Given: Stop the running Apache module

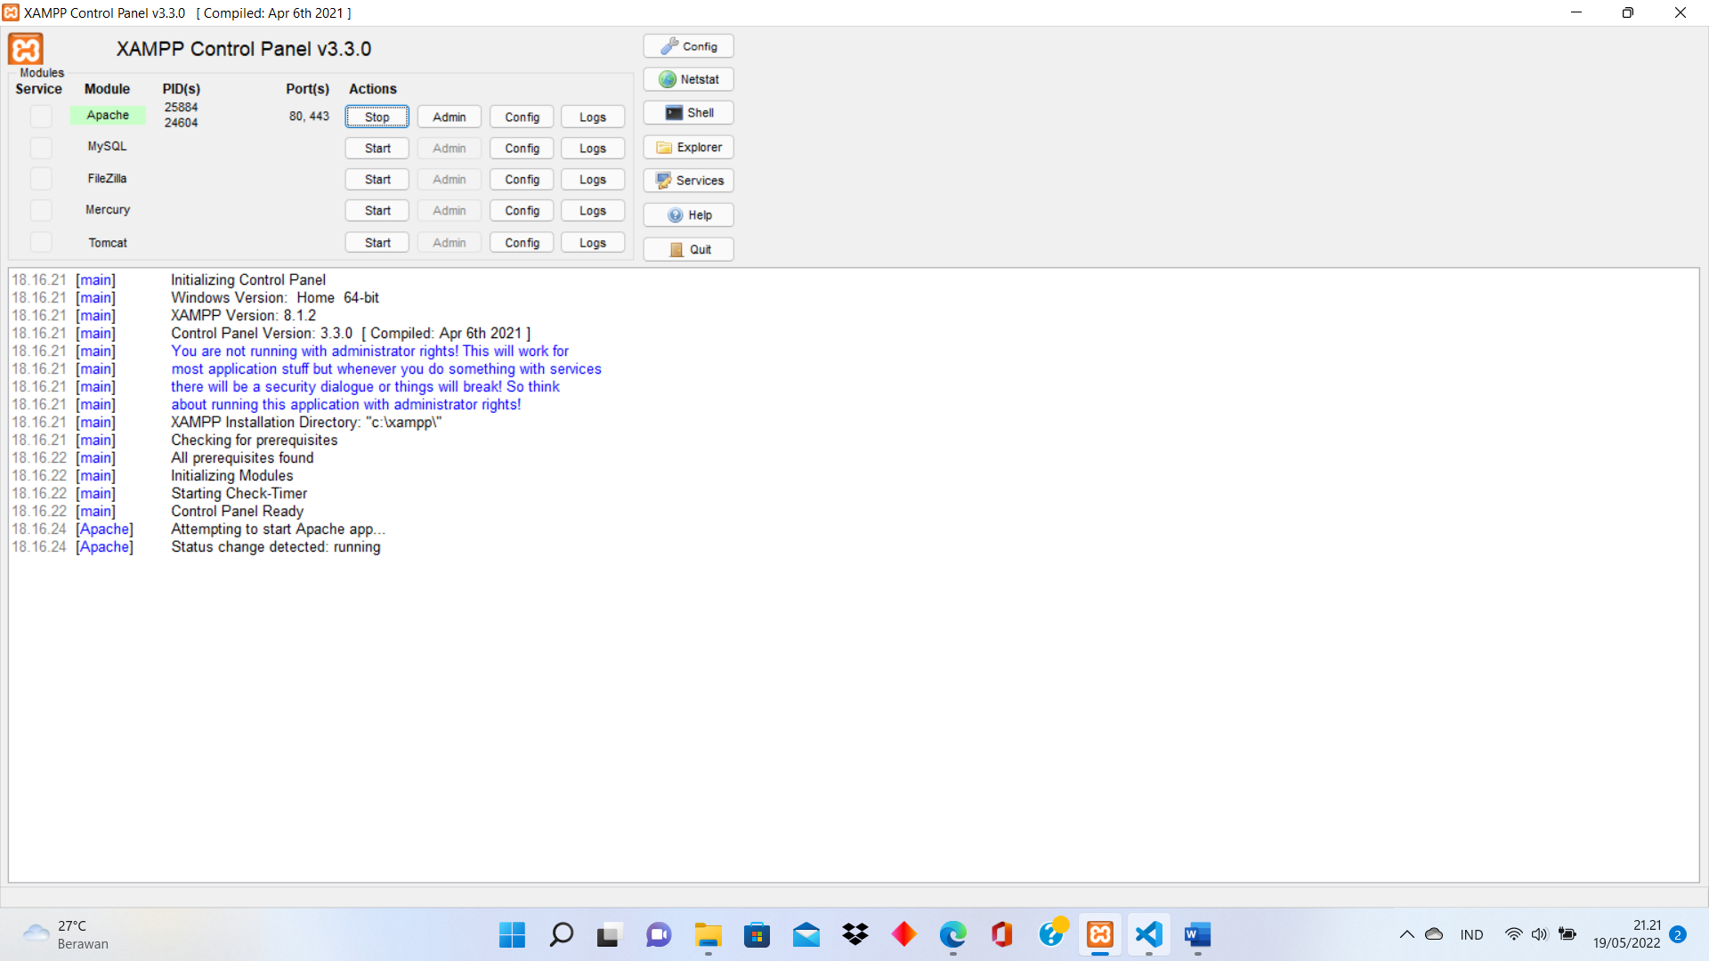Looking at the screenshot, I should (x=377, y=117).
